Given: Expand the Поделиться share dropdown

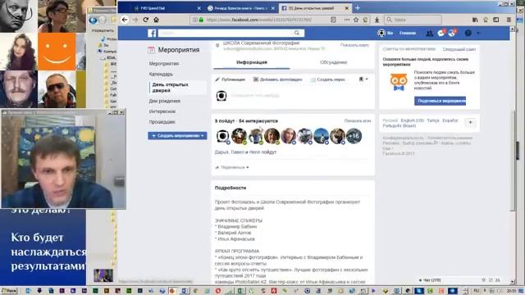Looking at the screenshot, I should (232, 167).
